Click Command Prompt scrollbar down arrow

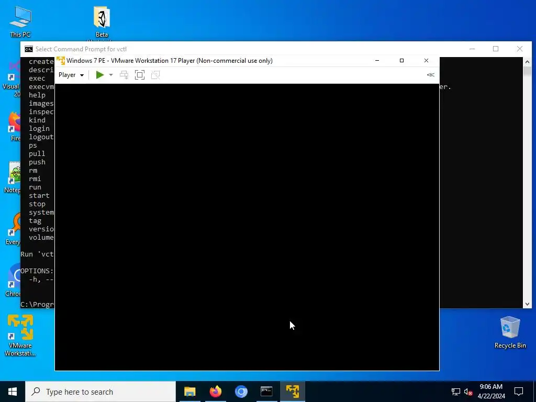[527, 304]
